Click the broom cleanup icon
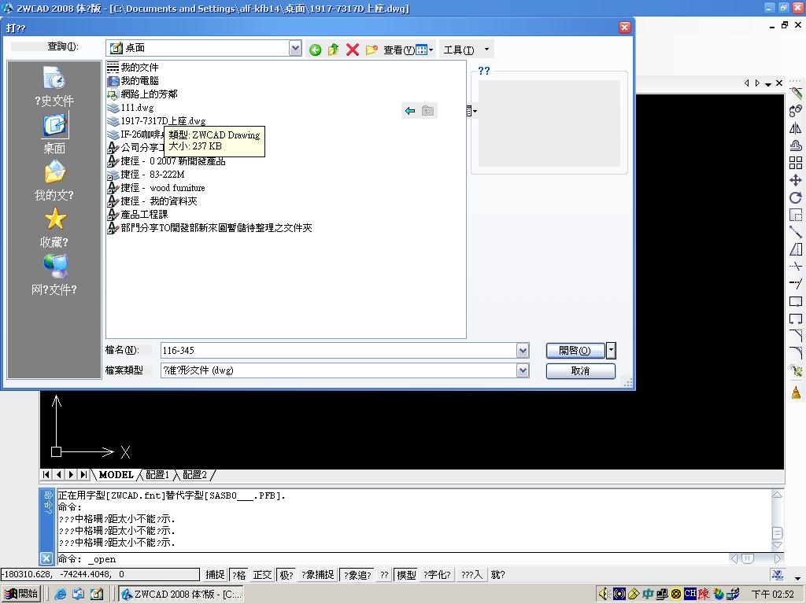The width and height of the screenshot is (806, 604). click(x=796, y=393)
